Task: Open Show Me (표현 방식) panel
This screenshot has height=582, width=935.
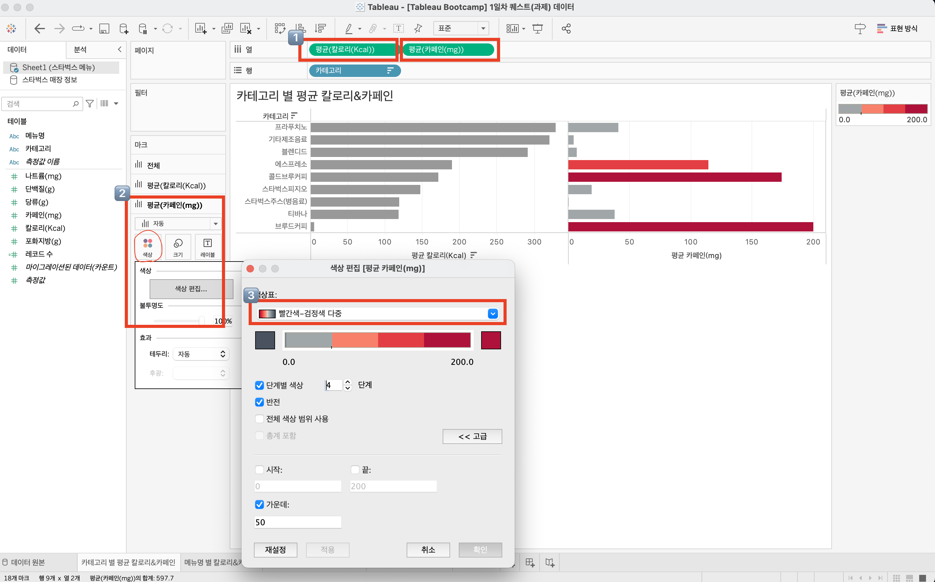Action: coord(897,29)
